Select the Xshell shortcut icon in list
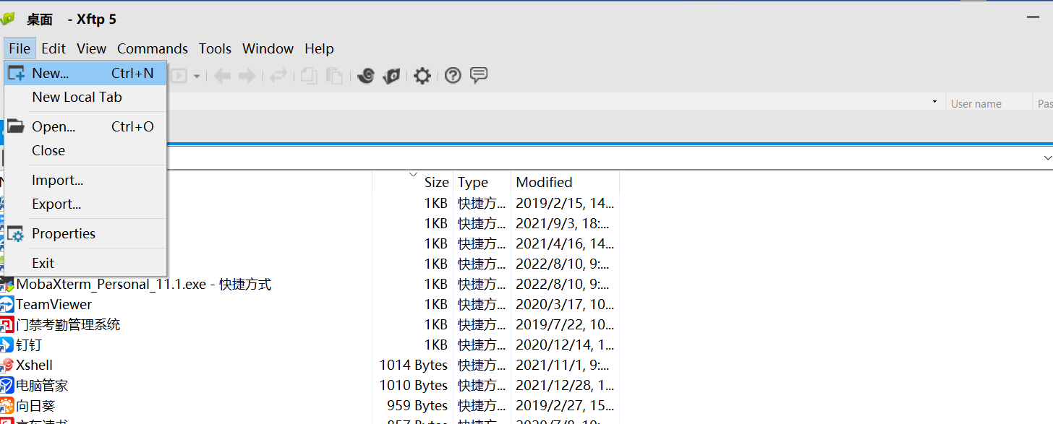This screenshot has width=1053, height=424. point(7,365)
